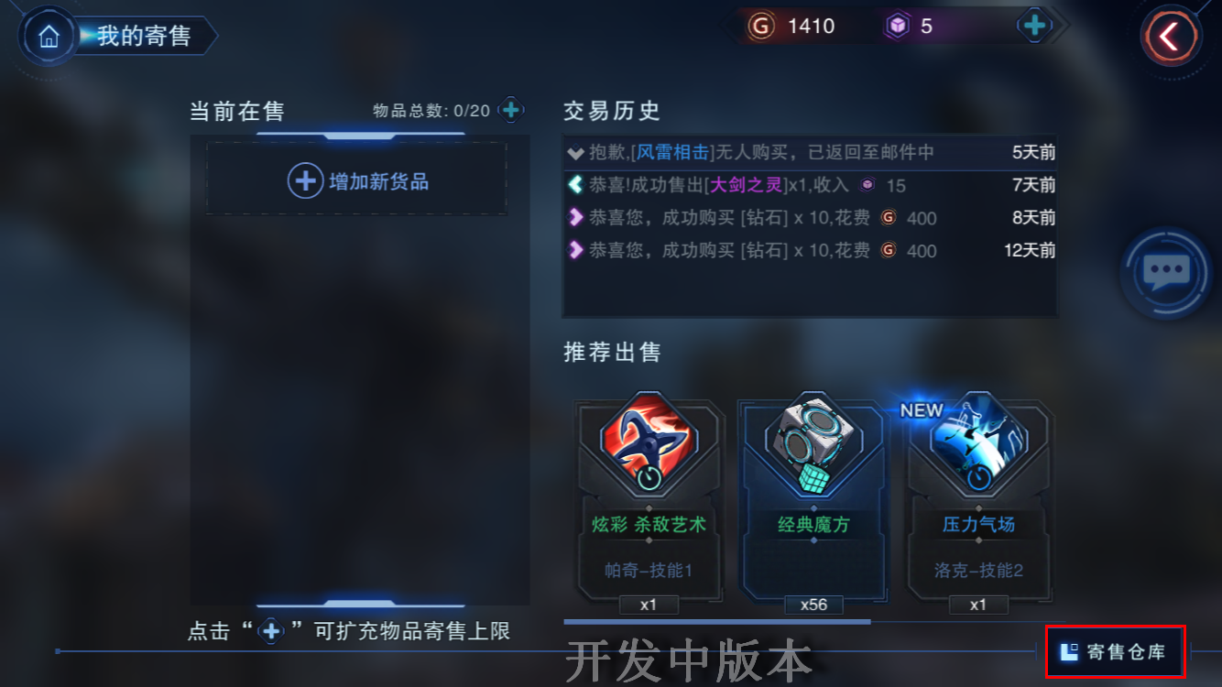Open the 大剑之灵 sale history entry
This screenshot has width=1222, height=687.
[811, 185]
